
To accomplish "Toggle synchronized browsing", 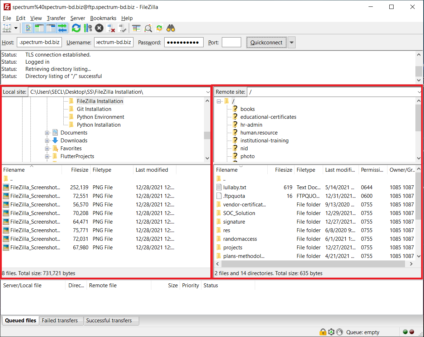I will [160, 28].
